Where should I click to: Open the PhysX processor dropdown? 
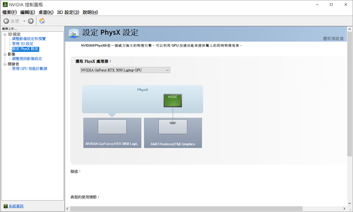point(125,70)
